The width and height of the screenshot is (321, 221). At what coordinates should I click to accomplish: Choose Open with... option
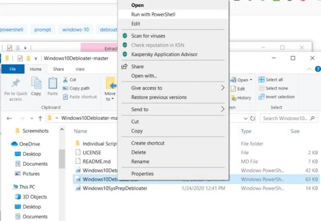pos(173,76)
